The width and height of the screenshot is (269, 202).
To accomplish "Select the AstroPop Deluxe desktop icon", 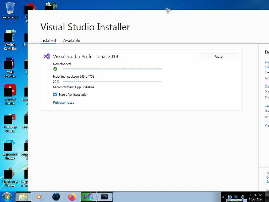I will (10, 123).
